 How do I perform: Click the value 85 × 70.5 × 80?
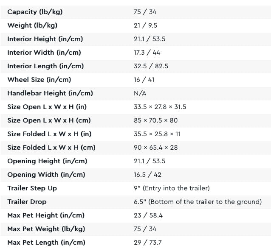coord(155,120)
